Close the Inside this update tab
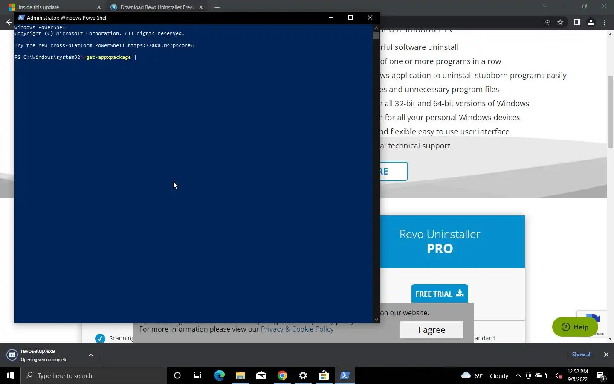This screenshot has width=614, height=384. pyautogui.click(x=99, y=7)
